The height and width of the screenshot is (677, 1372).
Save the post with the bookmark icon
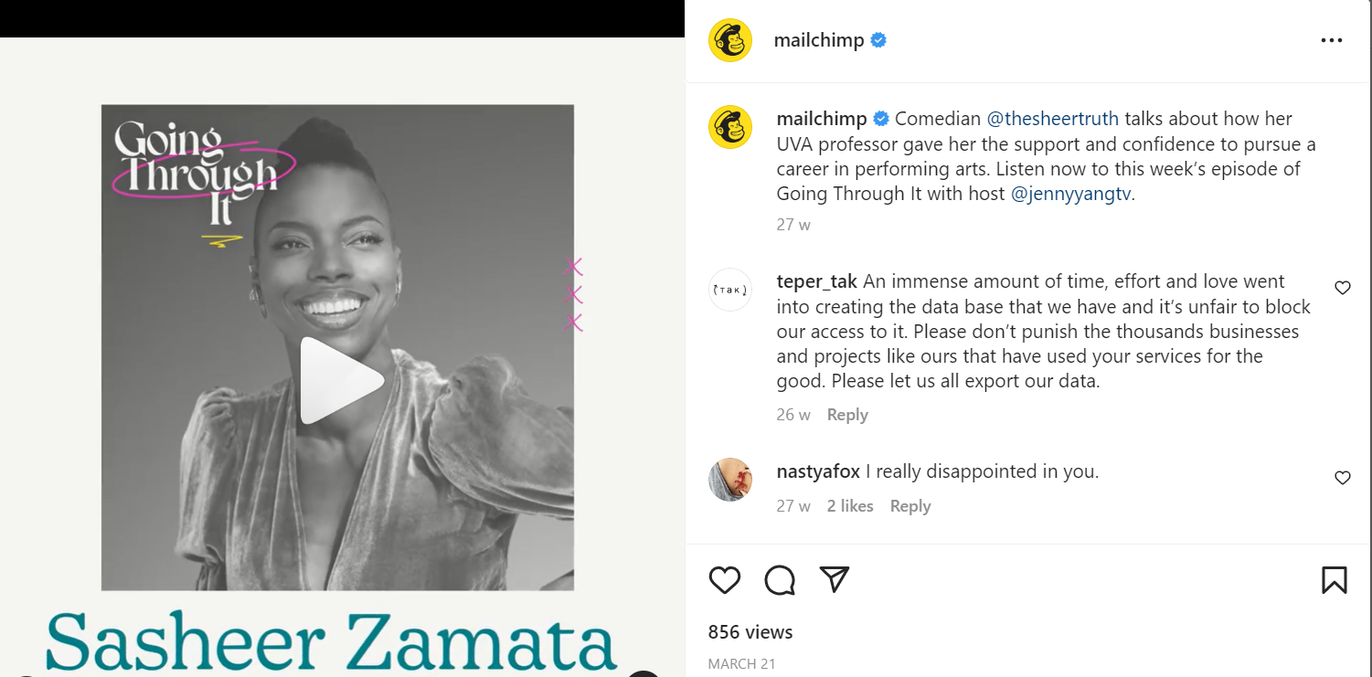[x=1335, y=579]
